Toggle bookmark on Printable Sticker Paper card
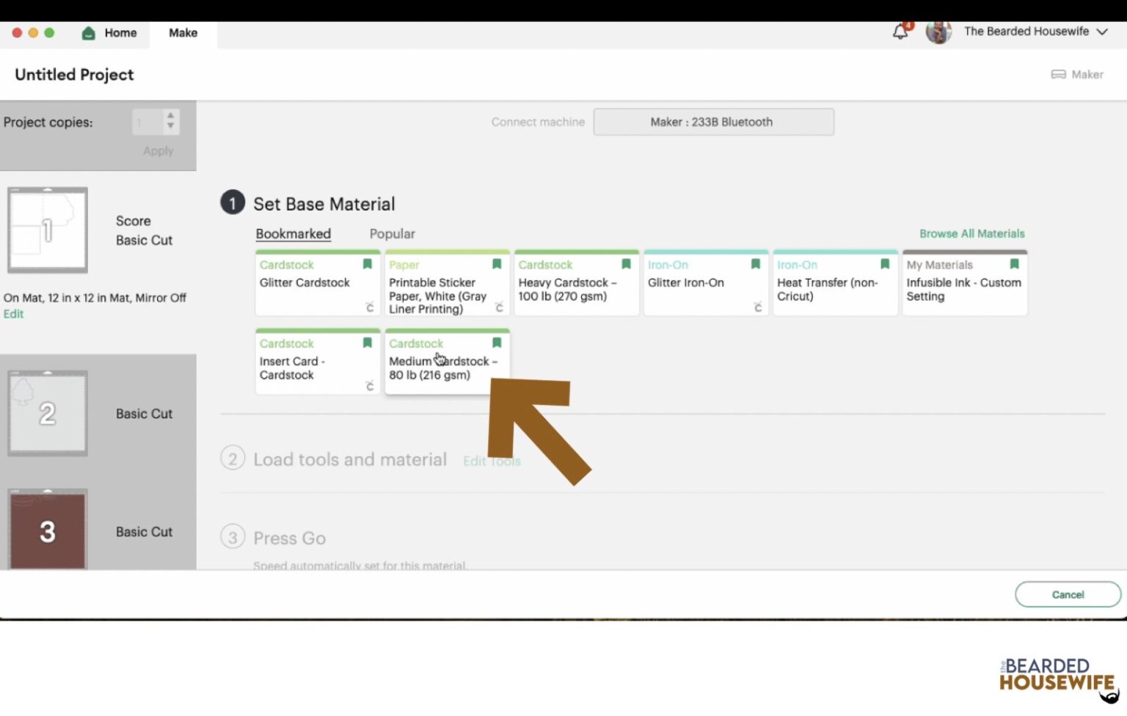The height and width of the screenshot is (716, 1127). click(497, 264)
